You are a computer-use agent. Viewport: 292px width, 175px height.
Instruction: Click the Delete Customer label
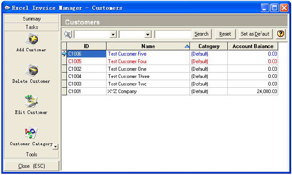pos(31,81)
